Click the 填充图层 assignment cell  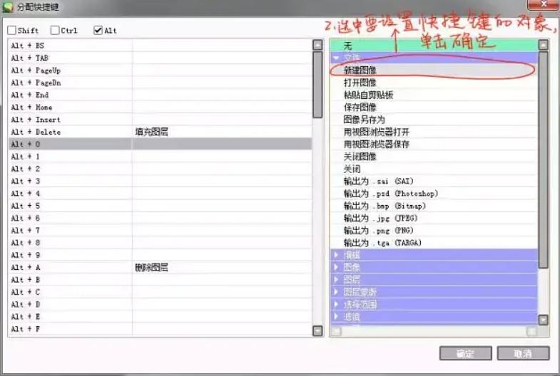[x=222, y=132]
